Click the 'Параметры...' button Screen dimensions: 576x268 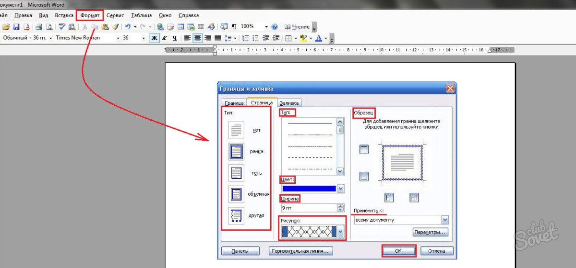point(431,232)
